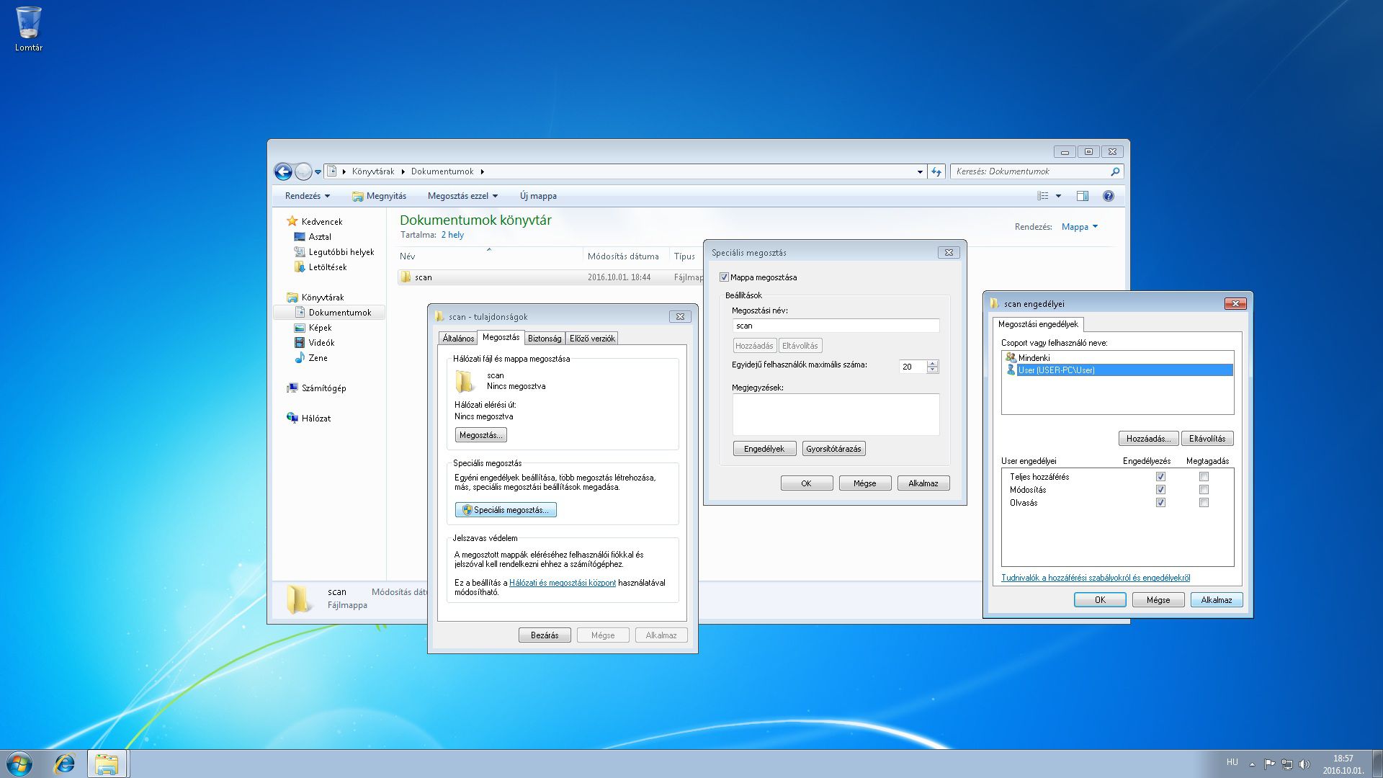Click the refresh button beside the address bar

[x=936, y=171]
